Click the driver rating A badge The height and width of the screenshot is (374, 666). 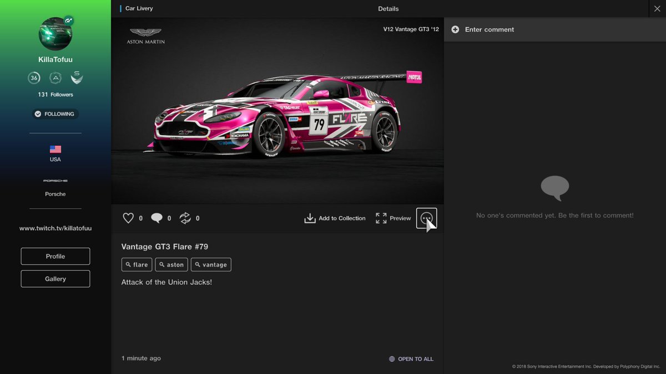pos(56,78)
